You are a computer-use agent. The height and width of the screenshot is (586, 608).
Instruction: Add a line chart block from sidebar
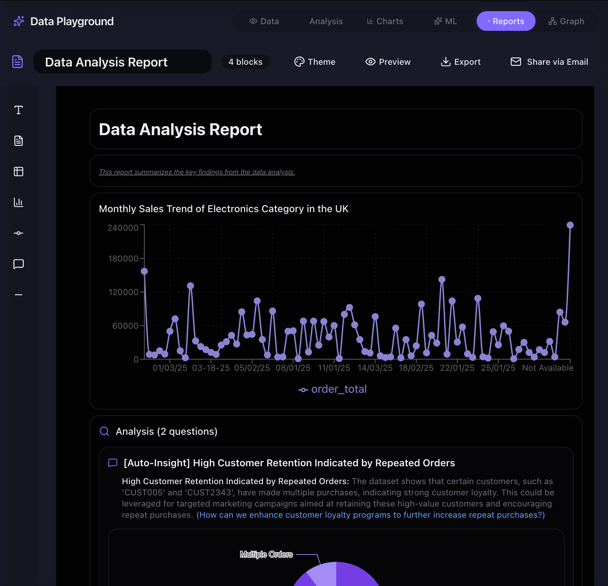[x=19, y=233]
